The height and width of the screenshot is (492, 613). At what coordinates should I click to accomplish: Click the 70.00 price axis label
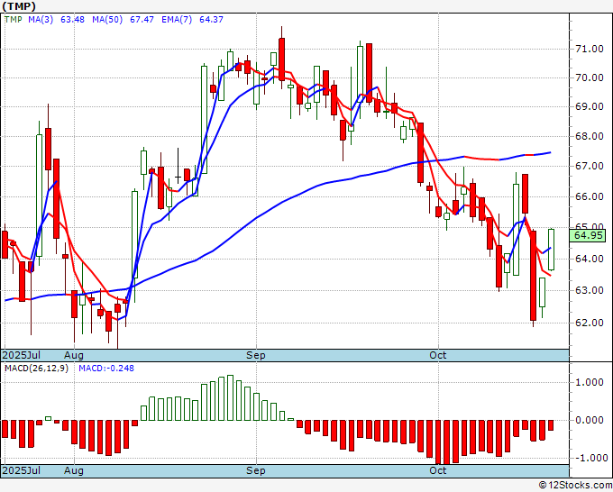click(x=590, y=77)
